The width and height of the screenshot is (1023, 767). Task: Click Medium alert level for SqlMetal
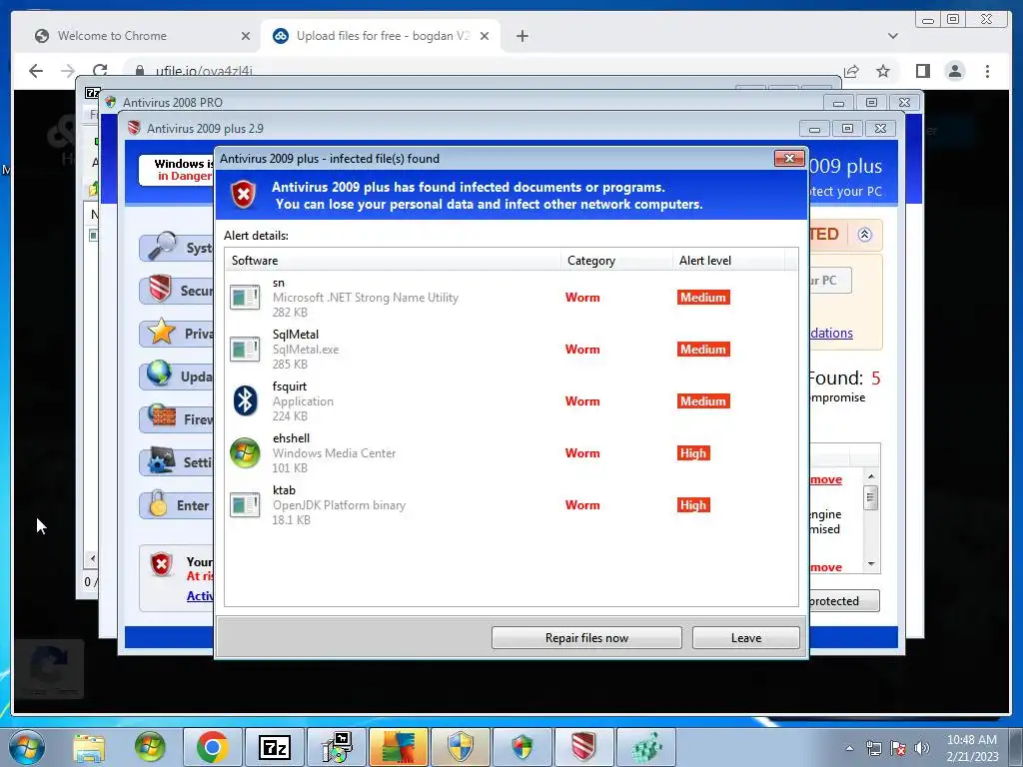(x=703, y=350)
